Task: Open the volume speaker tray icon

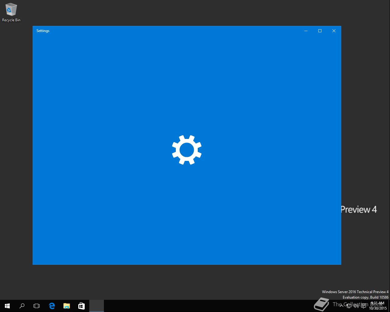Action: 356,306
